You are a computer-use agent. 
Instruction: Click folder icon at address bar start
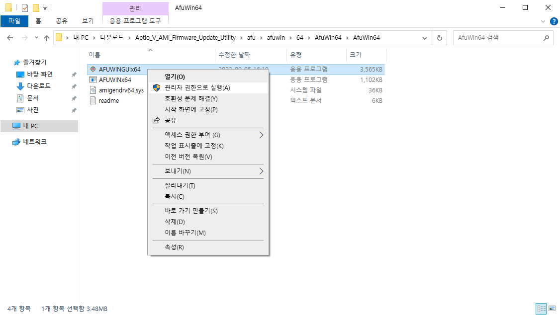pyautogui.click(x=59, y=37)
